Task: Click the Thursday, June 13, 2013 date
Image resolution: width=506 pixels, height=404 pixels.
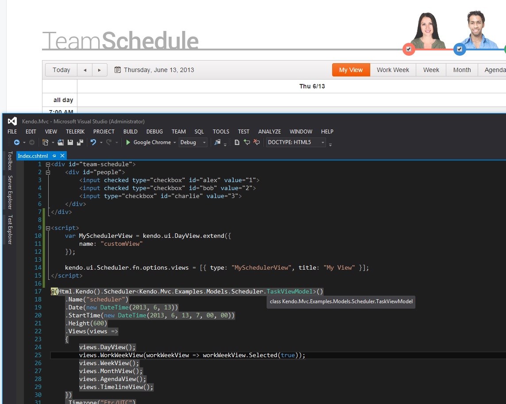Action: point(159,70)
